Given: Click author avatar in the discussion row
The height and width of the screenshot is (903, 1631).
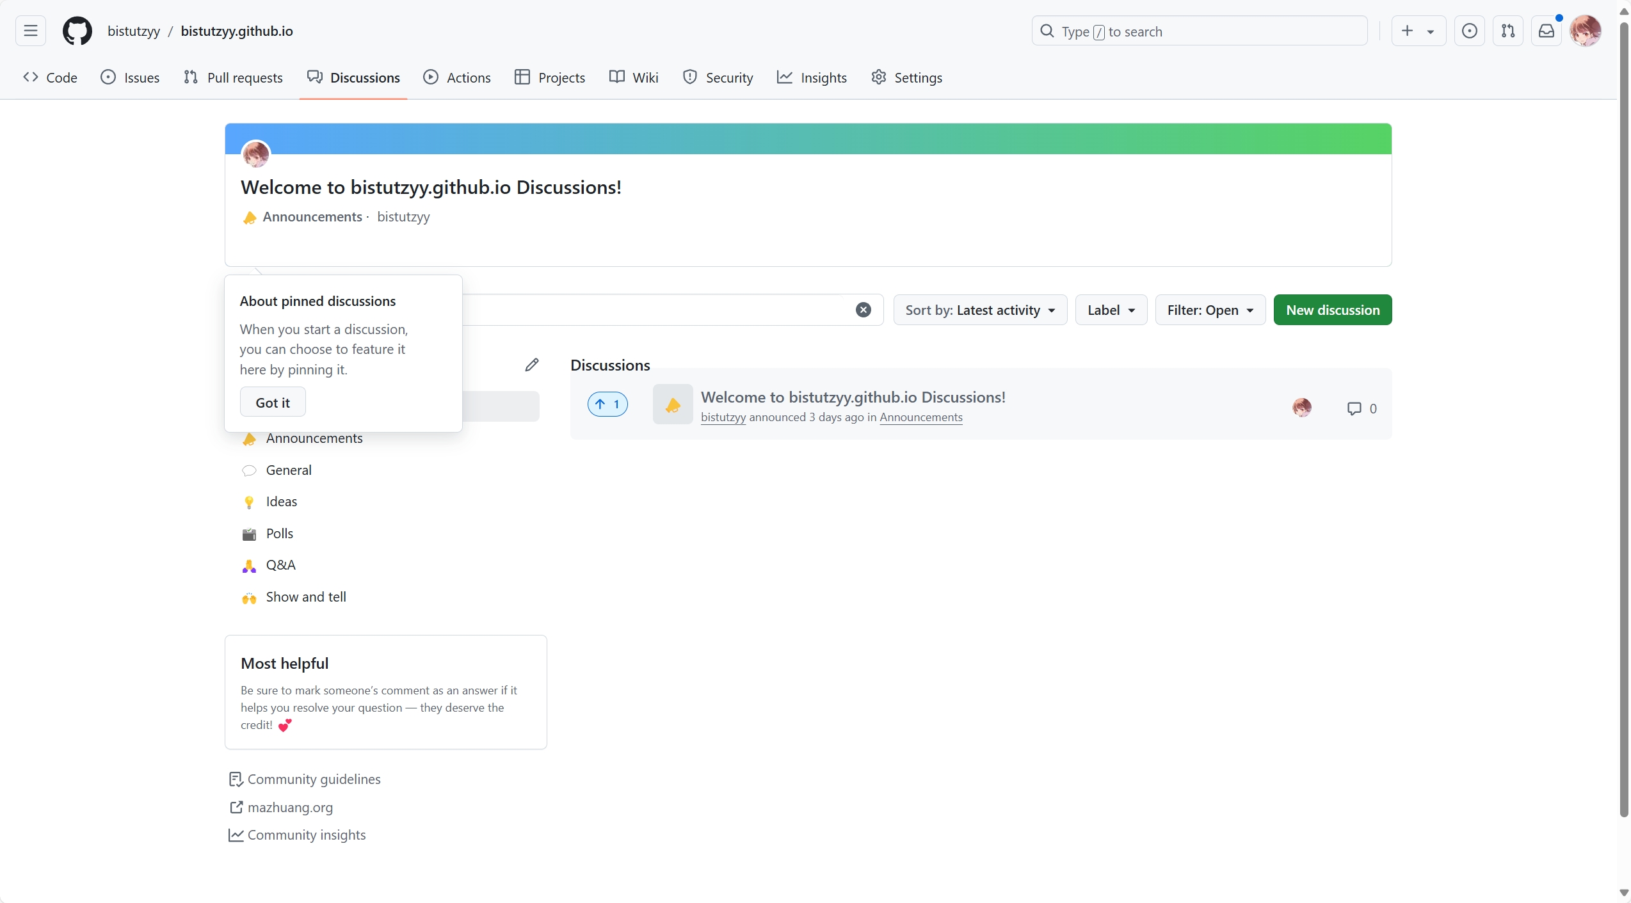Looking at the screenshot, I should [x=1302, y=407].
